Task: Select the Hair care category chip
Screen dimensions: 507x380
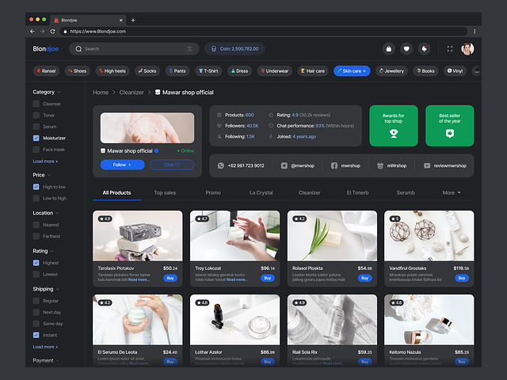Action: click(313, 70)
